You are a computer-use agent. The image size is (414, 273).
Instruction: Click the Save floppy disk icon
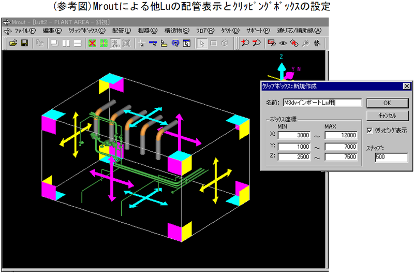[x=24, y=44]
